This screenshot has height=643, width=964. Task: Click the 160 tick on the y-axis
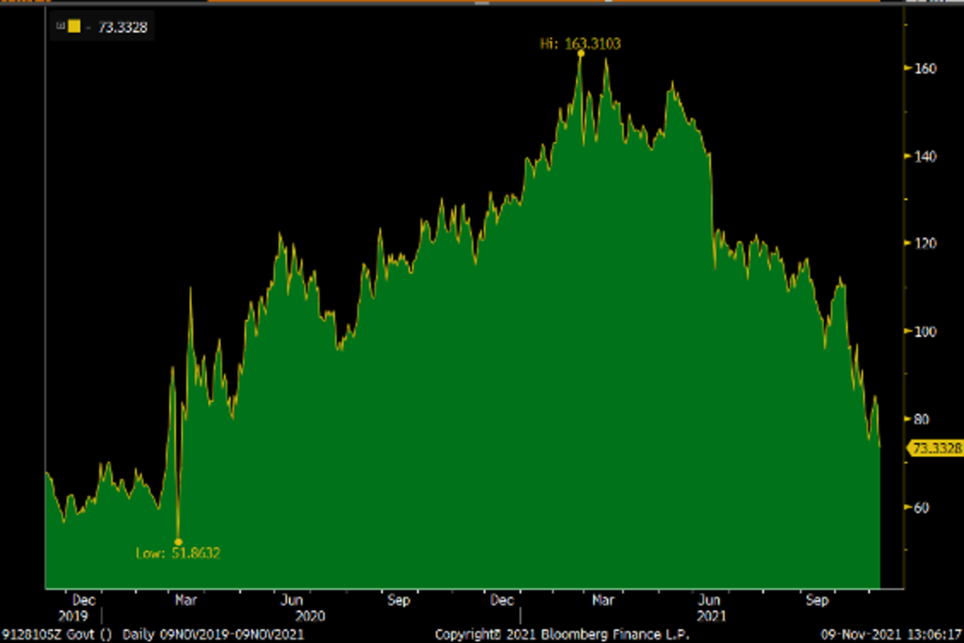point(925,68)
